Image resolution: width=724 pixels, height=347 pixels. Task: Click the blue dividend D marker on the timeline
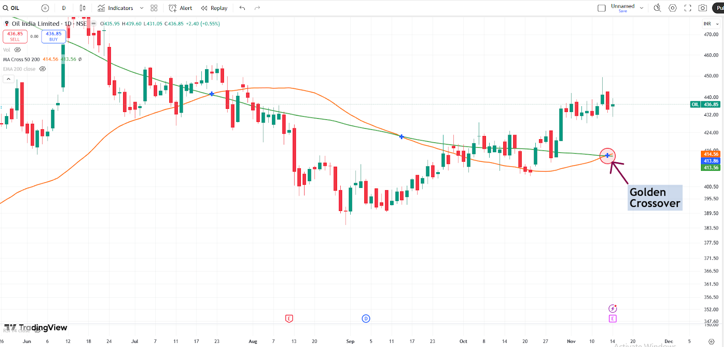pyautogui.click(x=366, y=319)
